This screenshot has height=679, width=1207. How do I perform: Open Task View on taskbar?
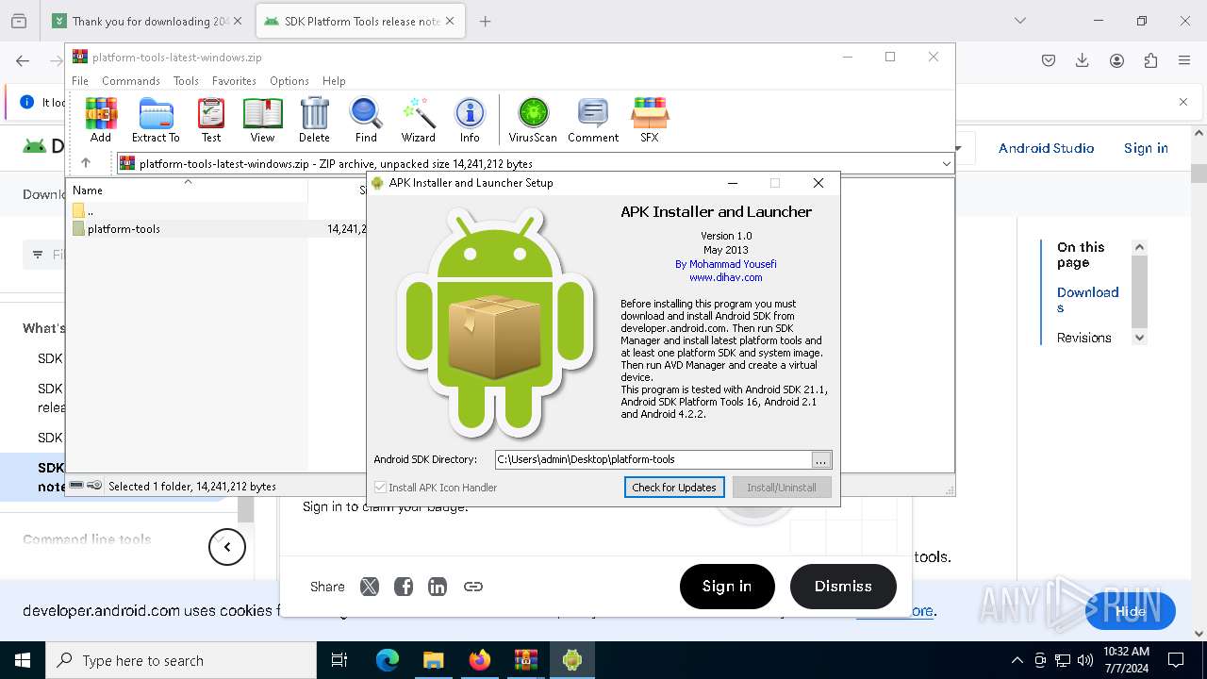coord(339,660)
